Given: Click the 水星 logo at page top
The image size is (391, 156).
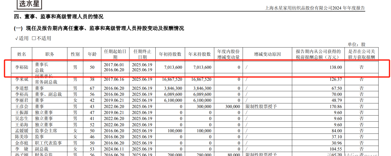Looking at the screenshot, I should pyautogui.click(x=29, y=4).
